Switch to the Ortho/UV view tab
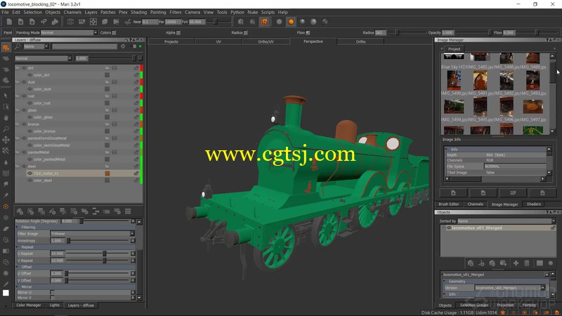562x316 pixels. [266, 41]
